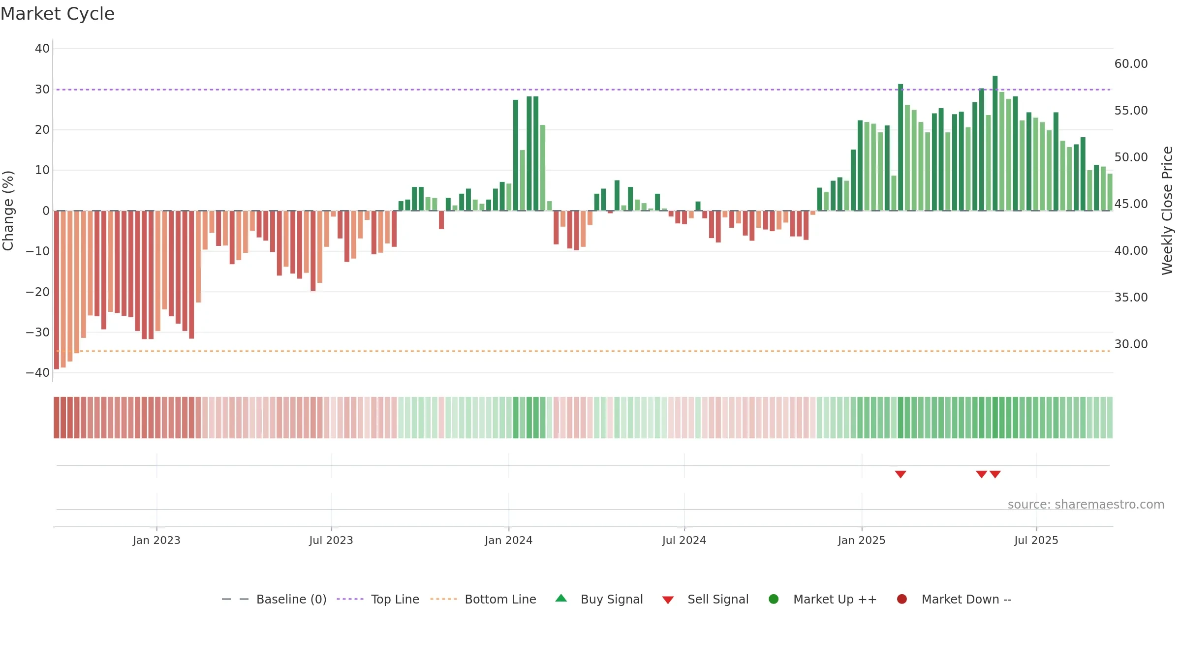Click the green Market Up circle icon
Screen dimensions: 1181x664
[774, 599]
